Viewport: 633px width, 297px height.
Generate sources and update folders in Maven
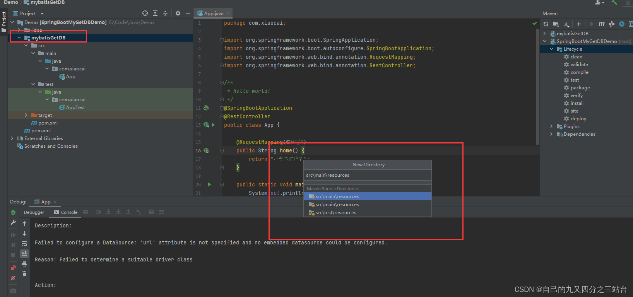(x=556, y=24)
